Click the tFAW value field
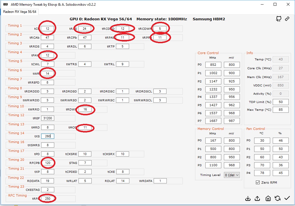This screenshot has width=295, height=206. pos(47,55)
